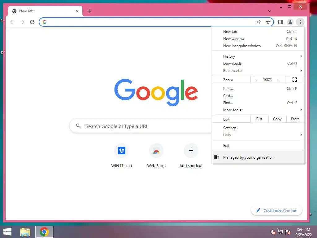Screen dimensions: 317x238
Task: Click the Customize Chrome button
Action: (x=276, y=210)
